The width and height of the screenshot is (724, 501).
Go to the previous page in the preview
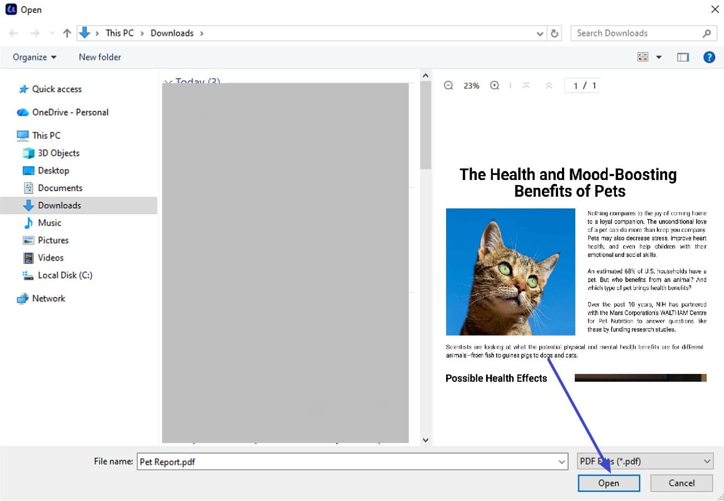pos(548,85)
